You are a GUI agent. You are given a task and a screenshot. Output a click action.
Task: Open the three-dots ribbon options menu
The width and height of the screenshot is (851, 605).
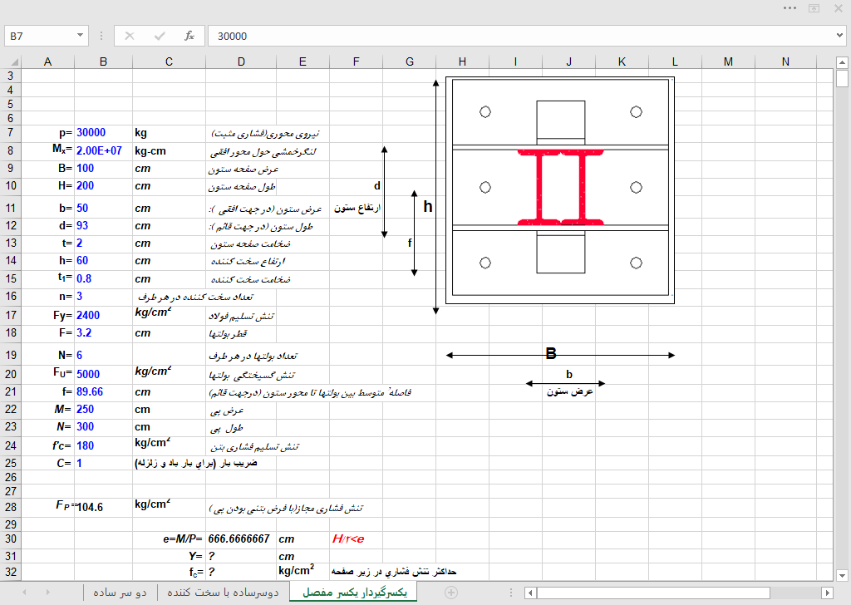point(790,8)
